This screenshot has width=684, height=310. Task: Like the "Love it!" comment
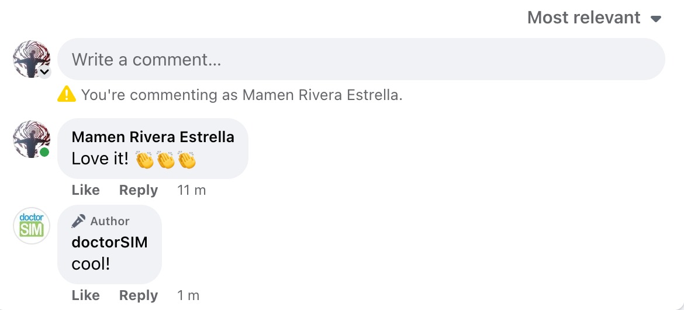pos(85,190)
